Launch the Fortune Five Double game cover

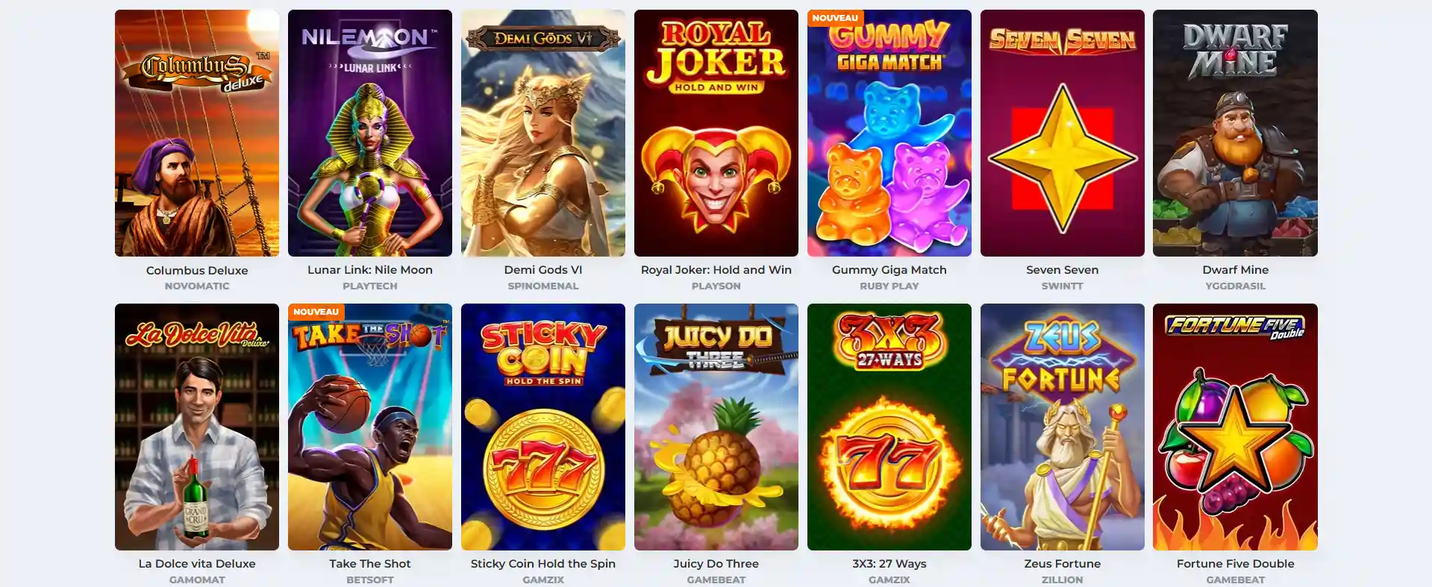1235,427
